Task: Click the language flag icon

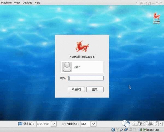Action: [20, 124]
